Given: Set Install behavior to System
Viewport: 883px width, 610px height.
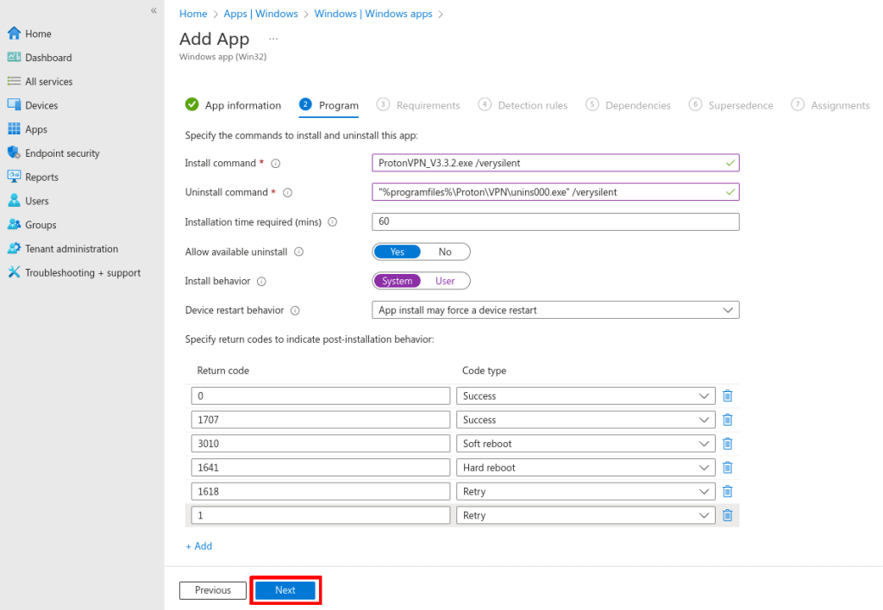Looking at the screenshot, I should [397, 281].
